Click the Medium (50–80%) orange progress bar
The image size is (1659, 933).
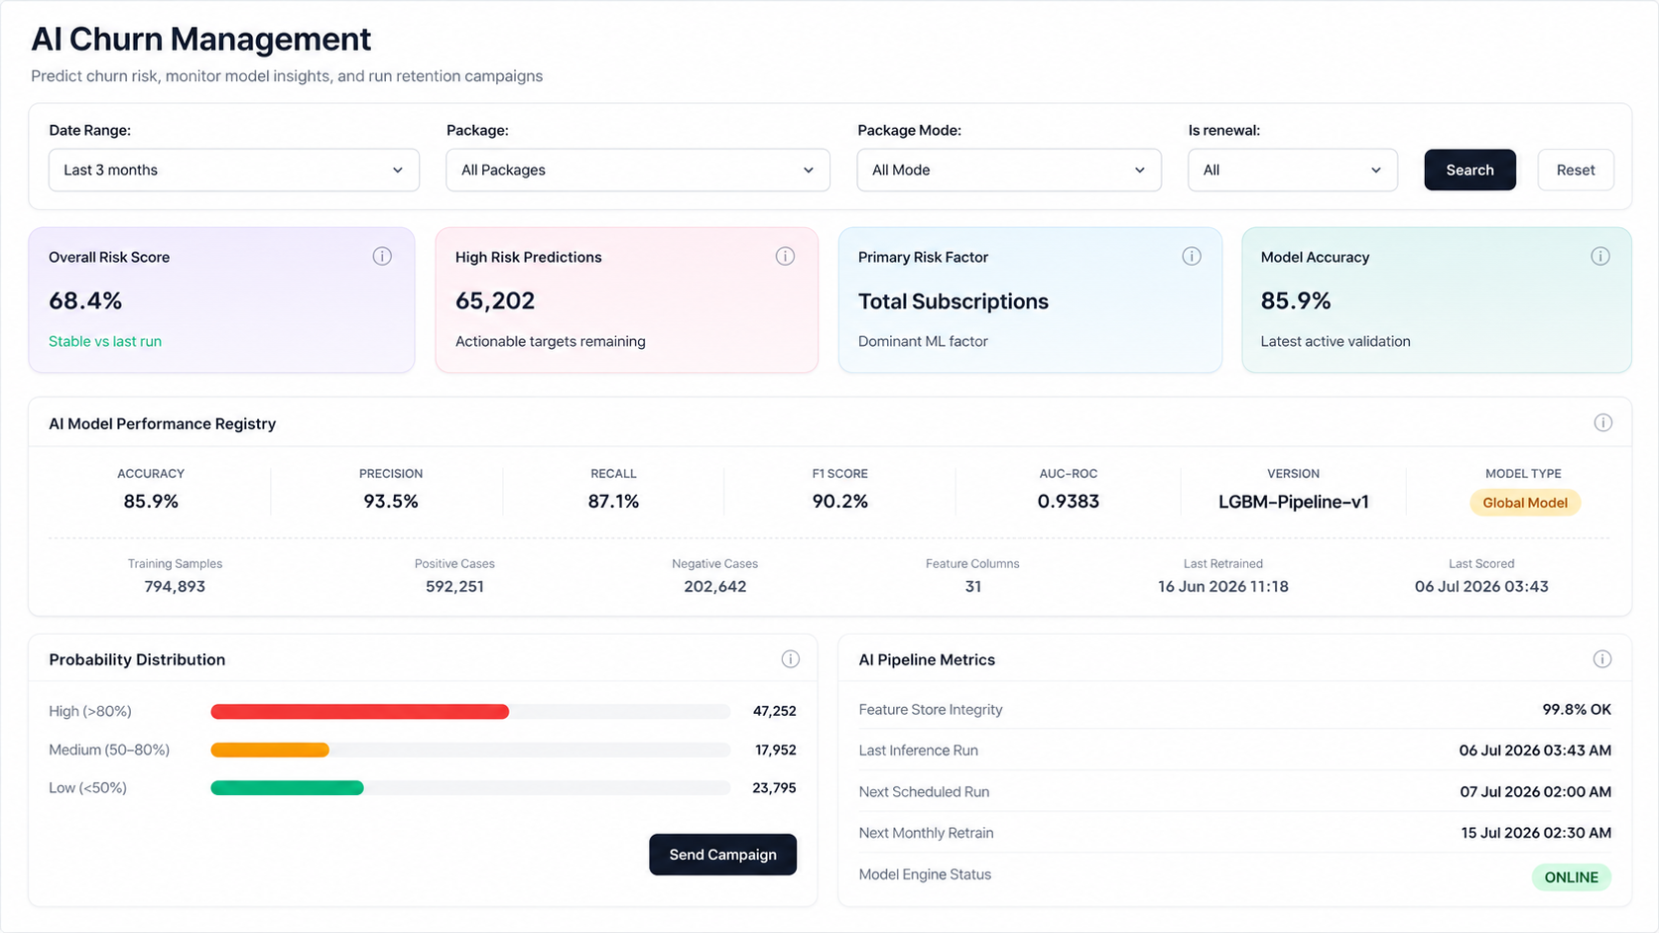click(270, 750)
